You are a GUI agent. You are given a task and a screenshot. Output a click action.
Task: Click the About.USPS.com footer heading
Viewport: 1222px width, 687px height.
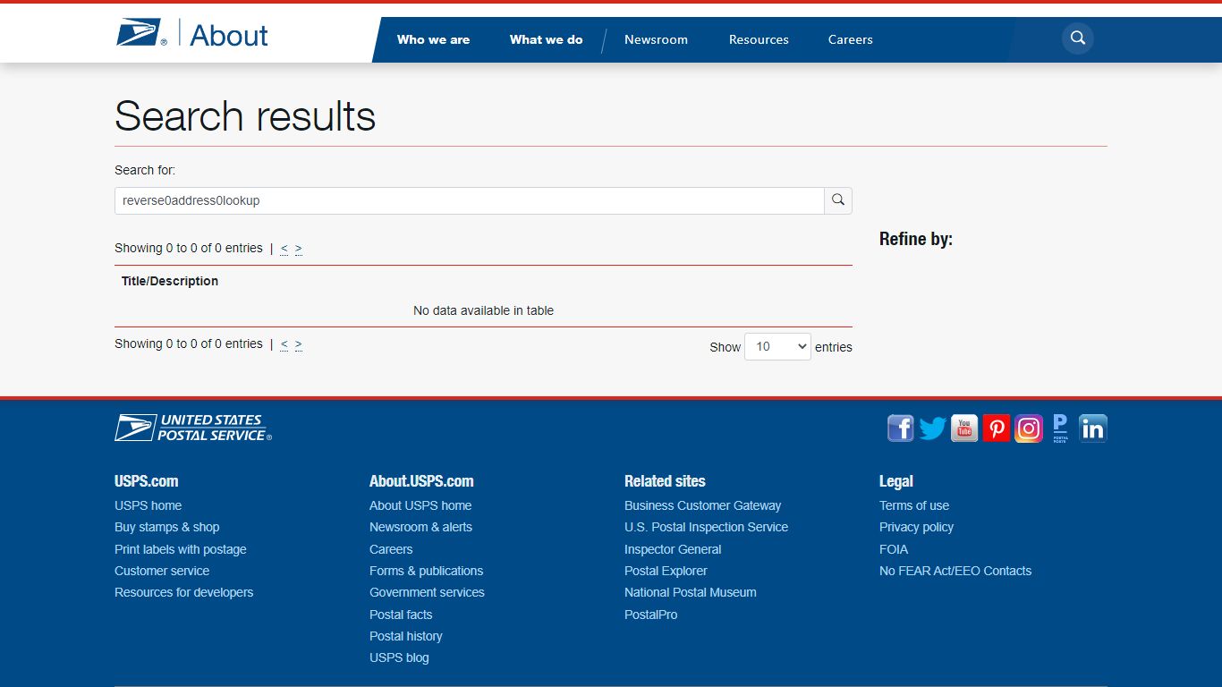click(x=421, y=480)
